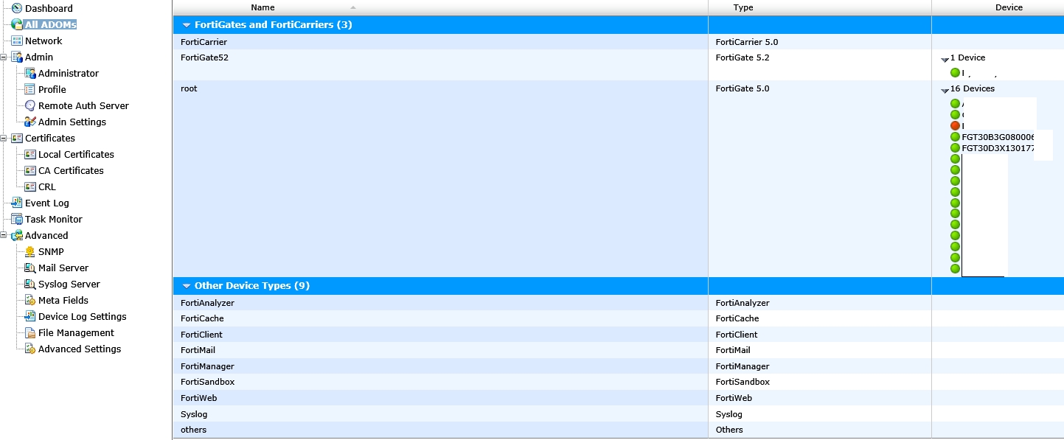Viewport: 1064px width, 440px height.
Task: Open the Meta Fields label
Action: [x=63, y=300]
